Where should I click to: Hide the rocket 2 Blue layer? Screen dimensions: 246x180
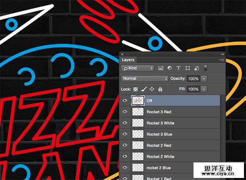click(125, 167)
